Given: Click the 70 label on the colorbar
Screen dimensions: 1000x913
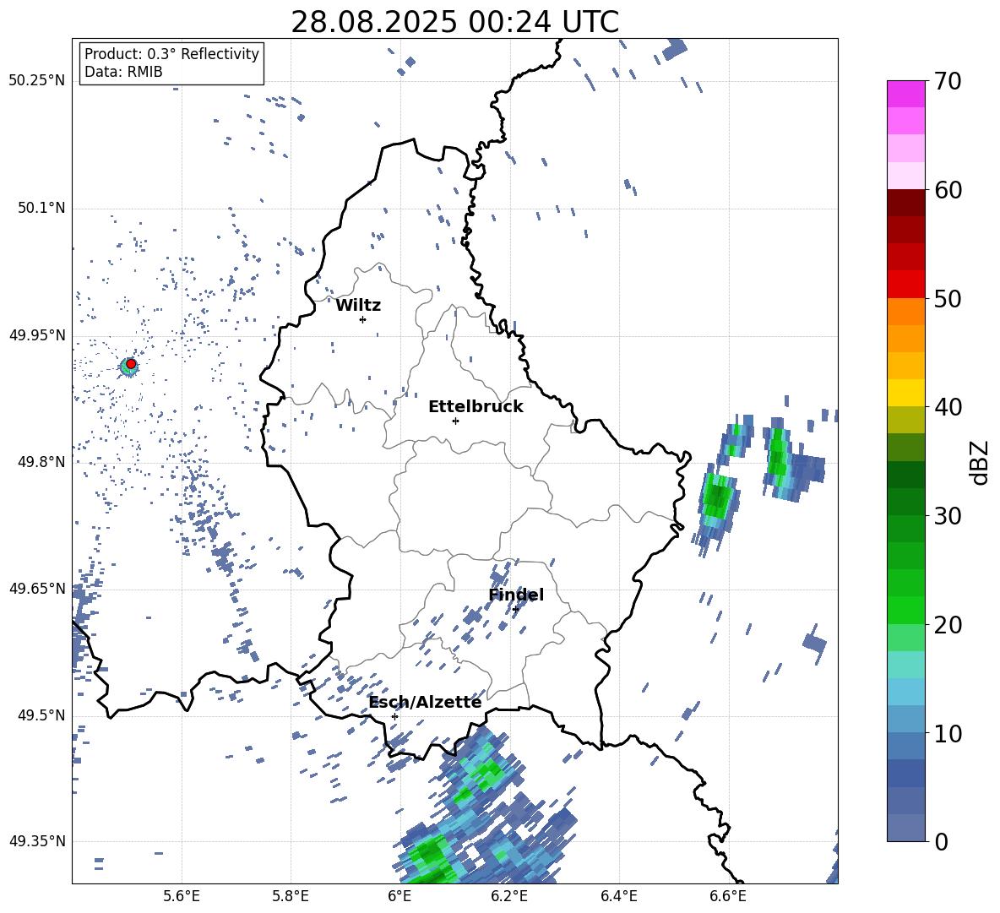Looking at the screenshot, I should pyautogui.click(x=948, y=82).
